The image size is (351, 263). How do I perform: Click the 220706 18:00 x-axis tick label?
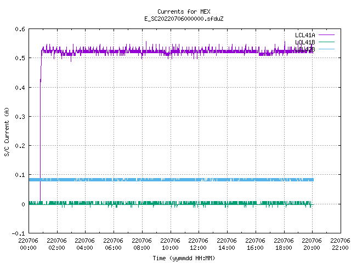(284, 244)
